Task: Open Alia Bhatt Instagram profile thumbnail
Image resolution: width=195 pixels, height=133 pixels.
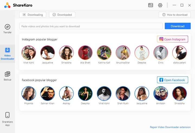Action: tap(85, 53)
